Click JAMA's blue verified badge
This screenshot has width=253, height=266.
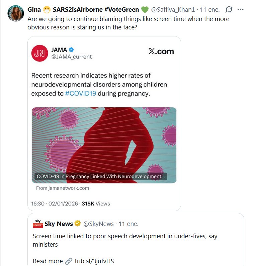point(71,50)
